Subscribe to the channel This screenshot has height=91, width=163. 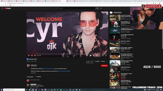coord(104,66)
